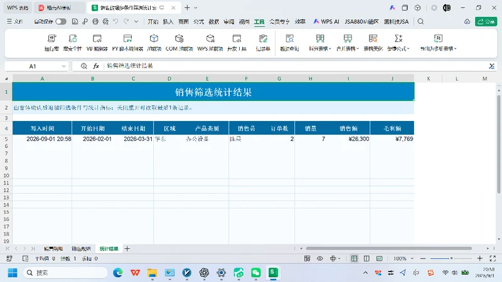502x282 pixels.
Task: Open the PY script editor
Action: point(127,43)
